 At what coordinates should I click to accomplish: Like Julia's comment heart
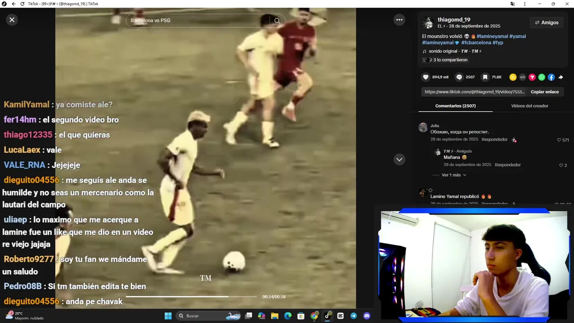(559, 140)
